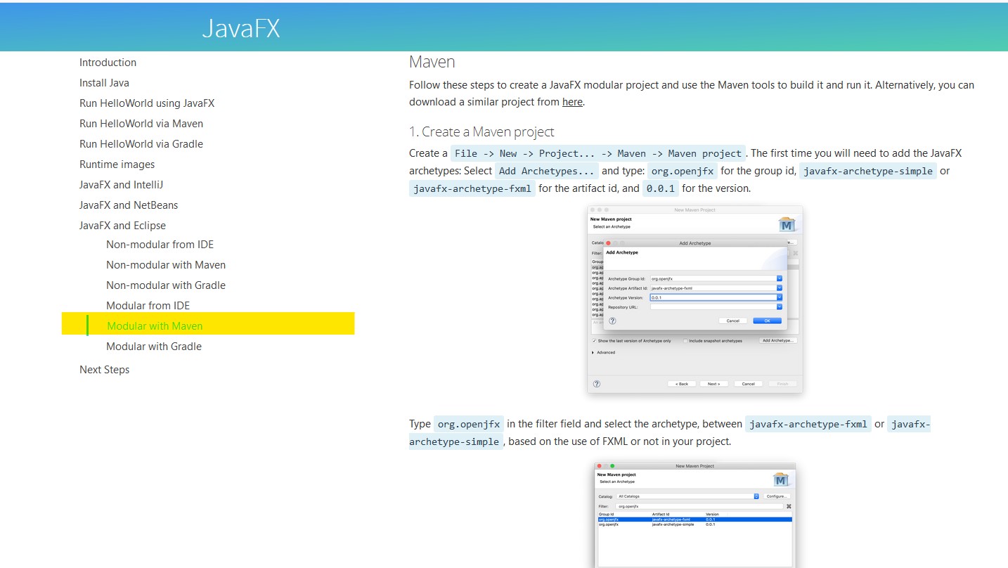1008x568 pixels.
Task: Open the Repository URL dropdown arrow
Action: coord(780,306)
